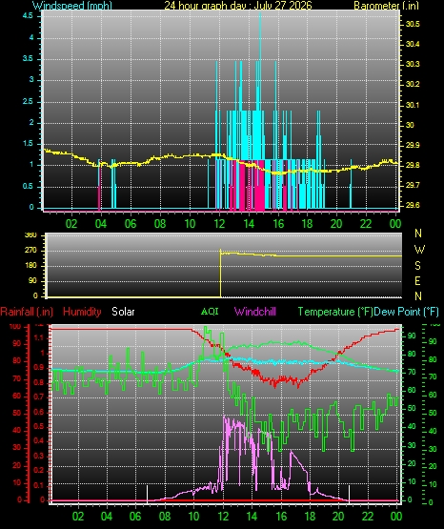
Task: Click the Windchill legend label
Action: tap(255, 312)
